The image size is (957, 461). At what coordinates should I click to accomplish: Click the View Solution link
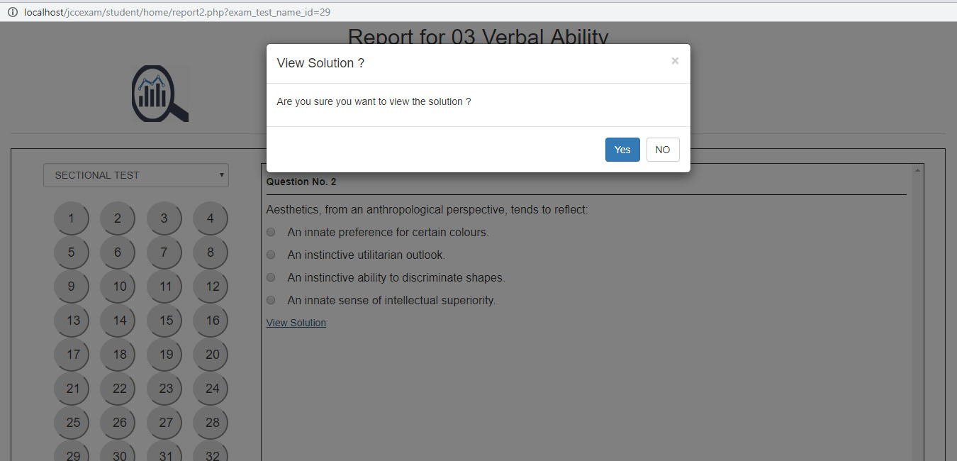click(x=296, y=323)
